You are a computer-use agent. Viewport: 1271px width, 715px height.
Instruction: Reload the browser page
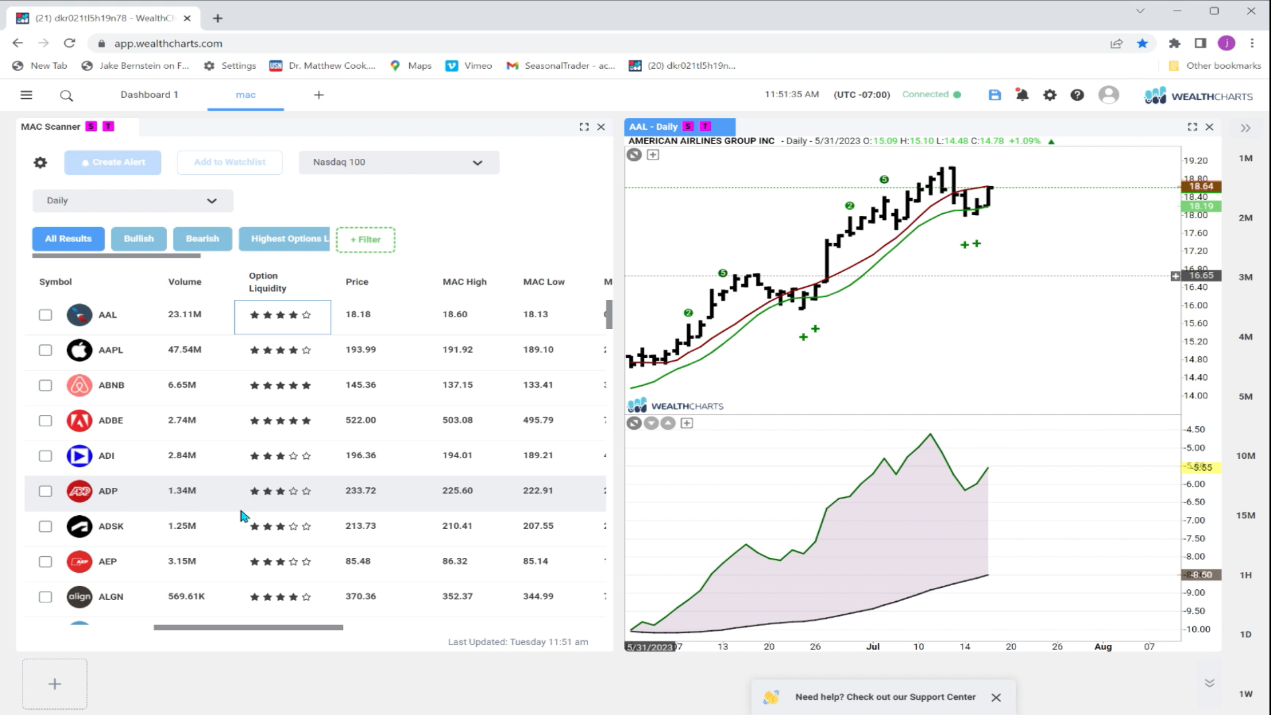(x=70, y=44)
